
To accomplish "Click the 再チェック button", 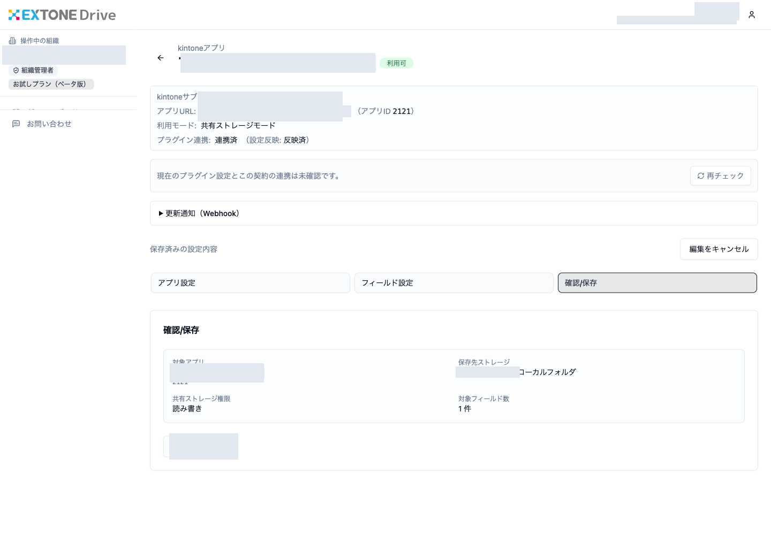I will (x=720, y=175).
